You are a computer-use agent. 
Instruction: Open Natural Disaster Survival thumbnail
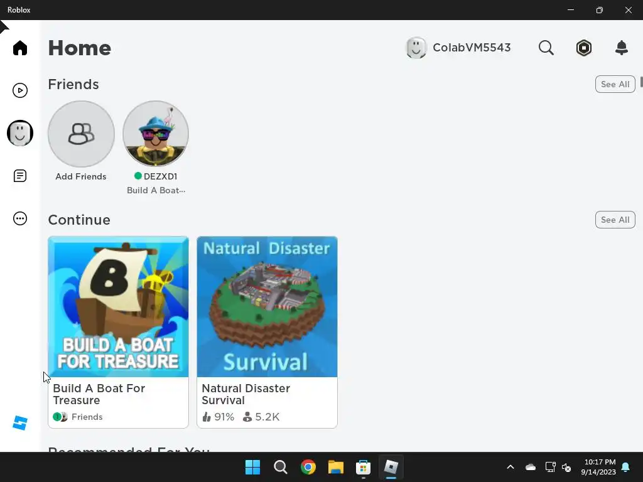pos(267,306)
